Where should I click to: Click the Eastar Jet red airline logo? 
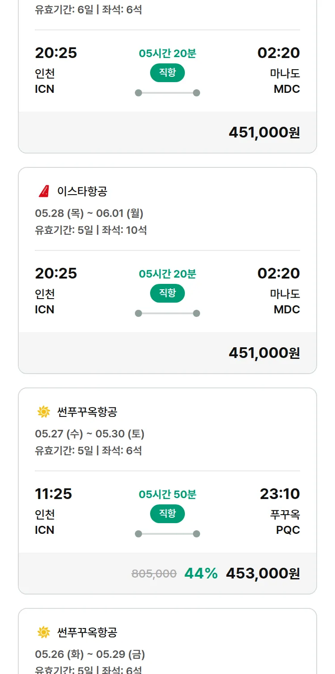tap(43, 191)
